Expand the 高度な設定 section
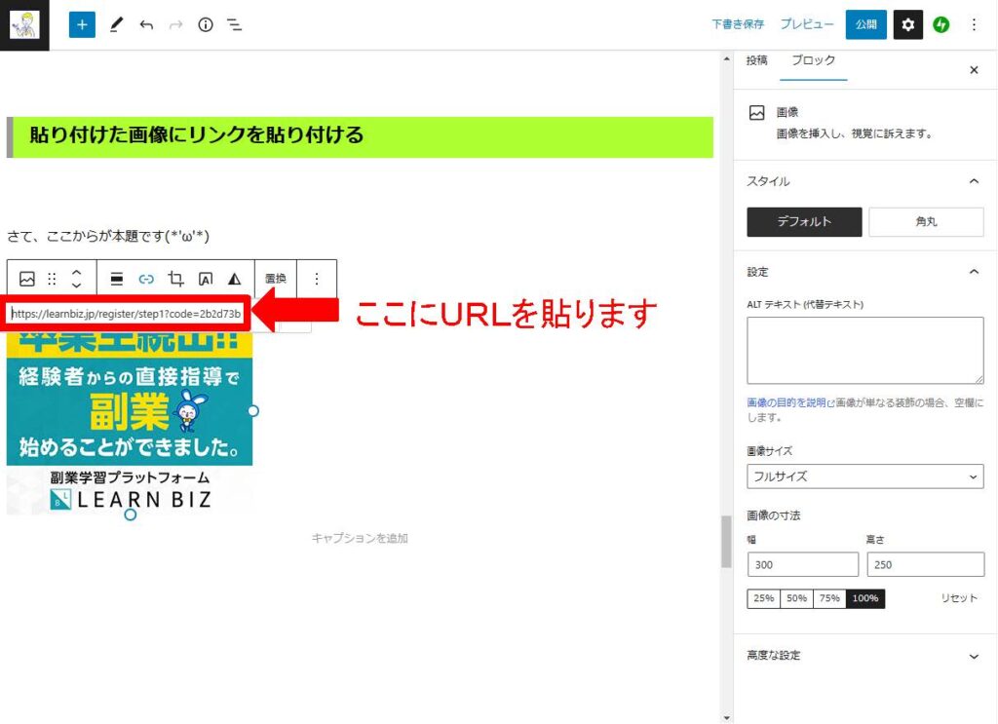 864,656
